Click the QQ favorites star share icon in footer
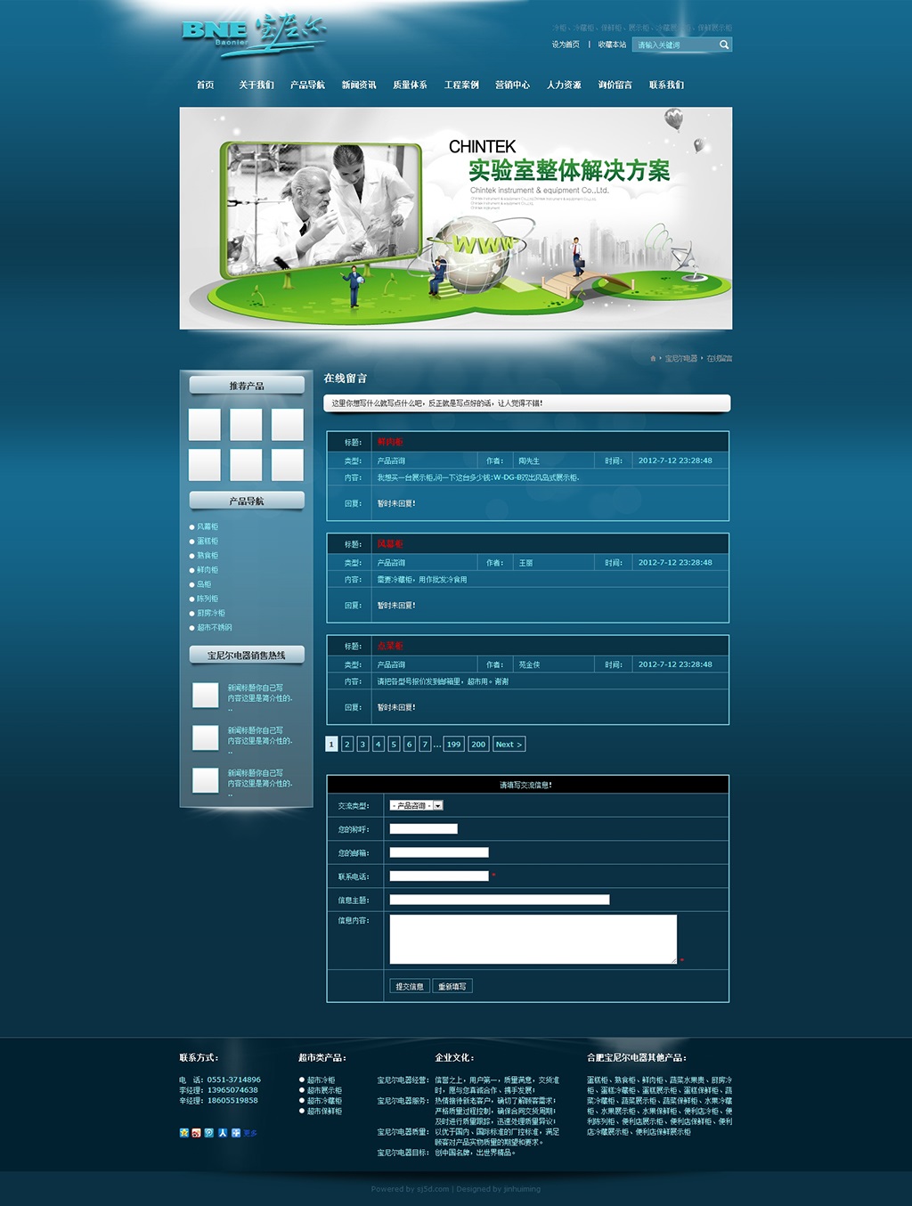 (x=183, y=1133)
